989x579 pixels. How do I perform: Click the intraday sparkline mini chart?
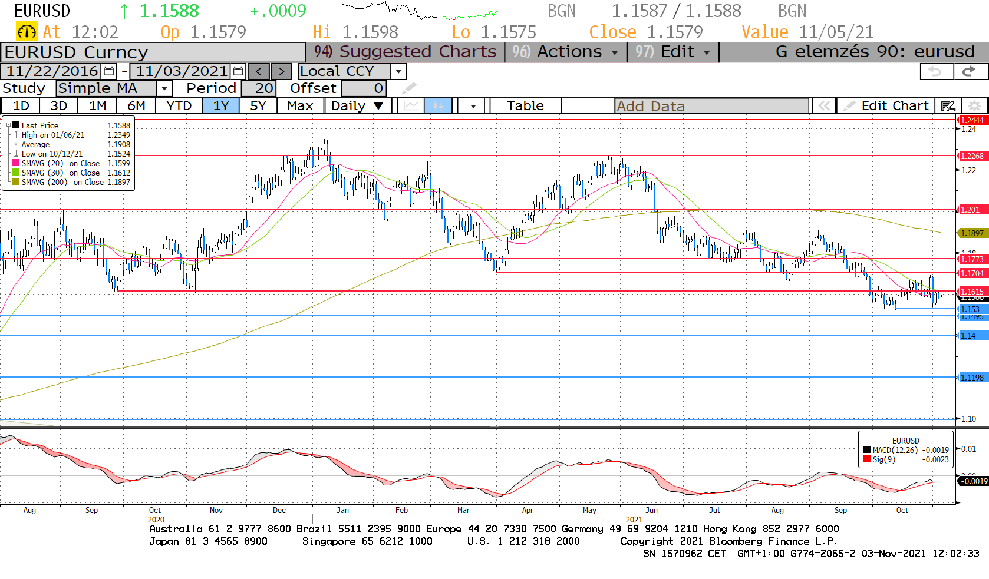420,11
